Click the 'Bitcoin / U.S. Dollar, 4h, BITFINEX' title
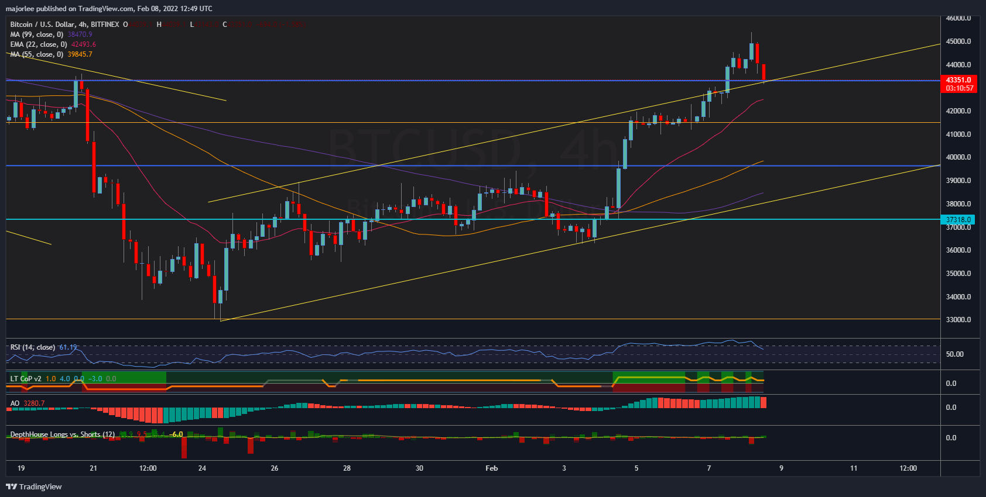Image resolution: width=986 pixels, height=497 pixels. coord(64,25)
